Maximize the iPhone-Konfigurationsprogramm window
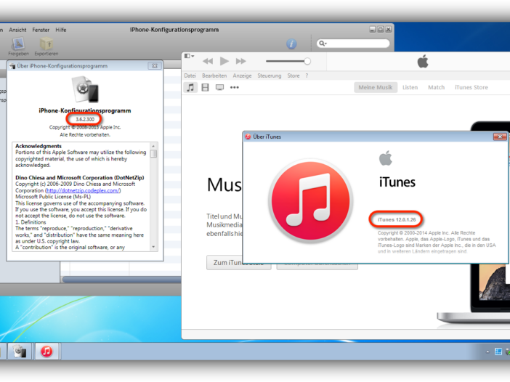 pos(380,29)
